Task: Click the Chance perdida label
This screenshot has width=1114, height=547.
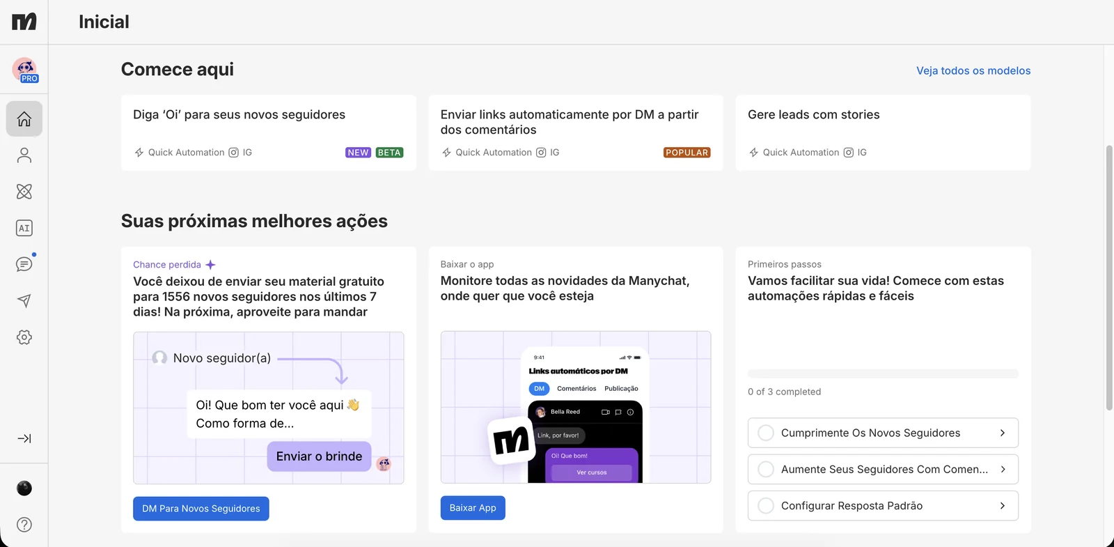Action: [x=167, y=265]
